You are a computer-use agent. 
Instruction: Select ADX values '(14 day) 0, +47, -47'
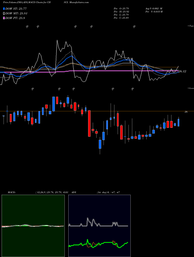pyautogui.click(x=108, y=192)
